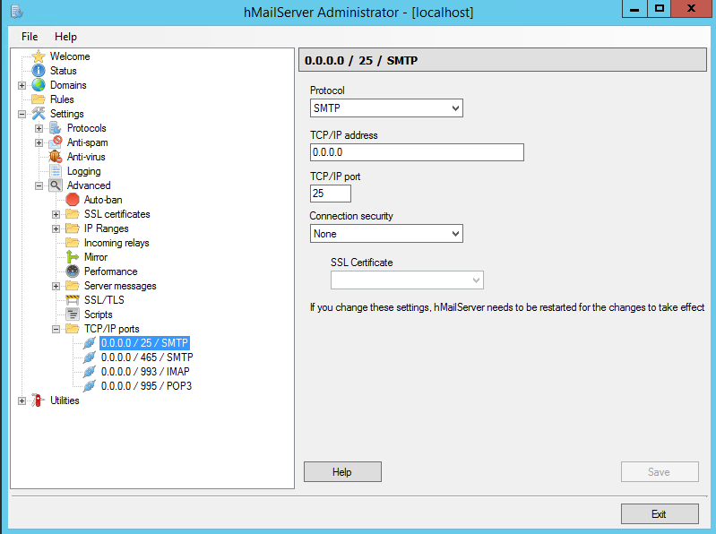Open the Performance settings item
716x534 pixels.
pyautogui.click(x=110, y=271)
